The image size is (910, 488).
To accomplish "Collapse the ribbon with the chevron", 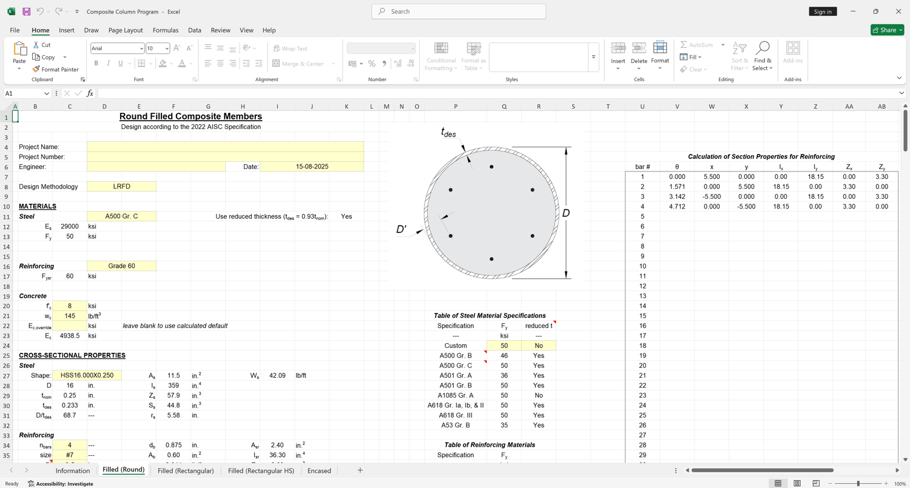I will point(899,78).
